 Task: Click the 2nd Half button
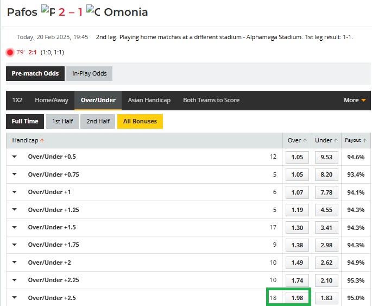(98, 121)
